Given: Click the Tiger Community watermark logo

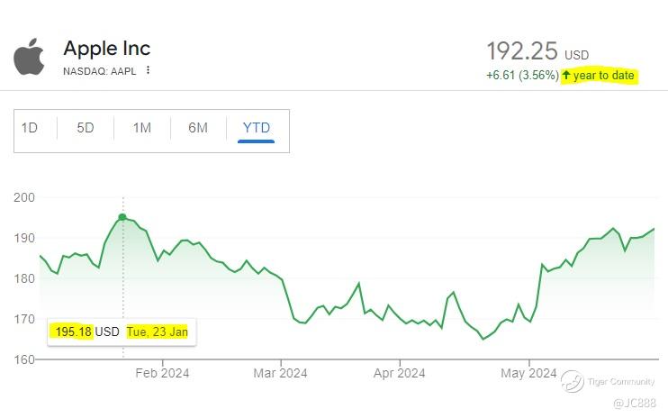Looking at the screenshot, I should click(x=573, y=381).
